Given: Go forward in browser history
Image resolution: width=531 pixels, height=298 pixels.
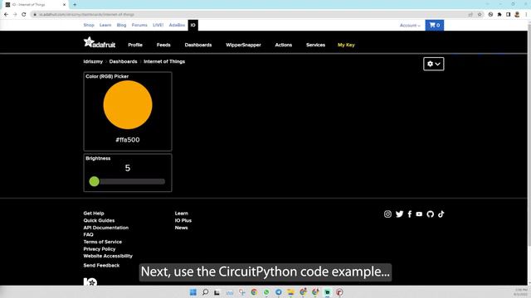Looking at the screenshot, I should pyautogui.click(x=15, y=15).
